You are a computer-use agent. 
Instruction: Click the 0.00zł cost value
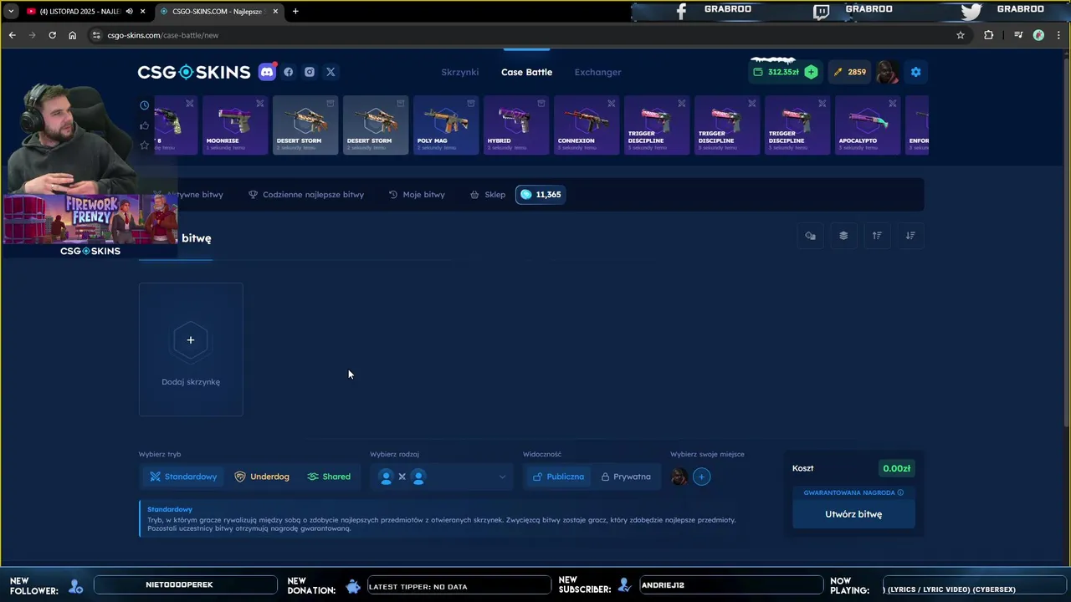click(x=896, y=468)
